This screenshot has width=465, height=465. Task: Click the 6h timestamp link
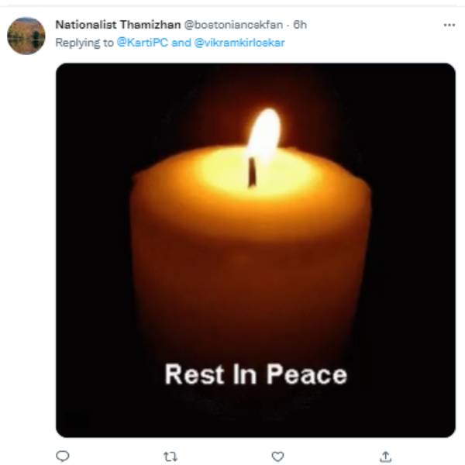pyautogui.click(x=300, y=25)
